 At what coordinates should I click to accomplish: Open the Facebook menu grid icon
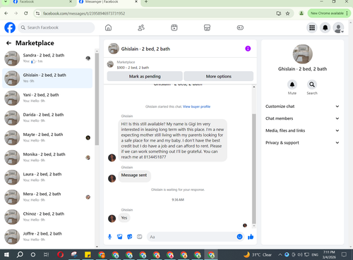point(312,27)
